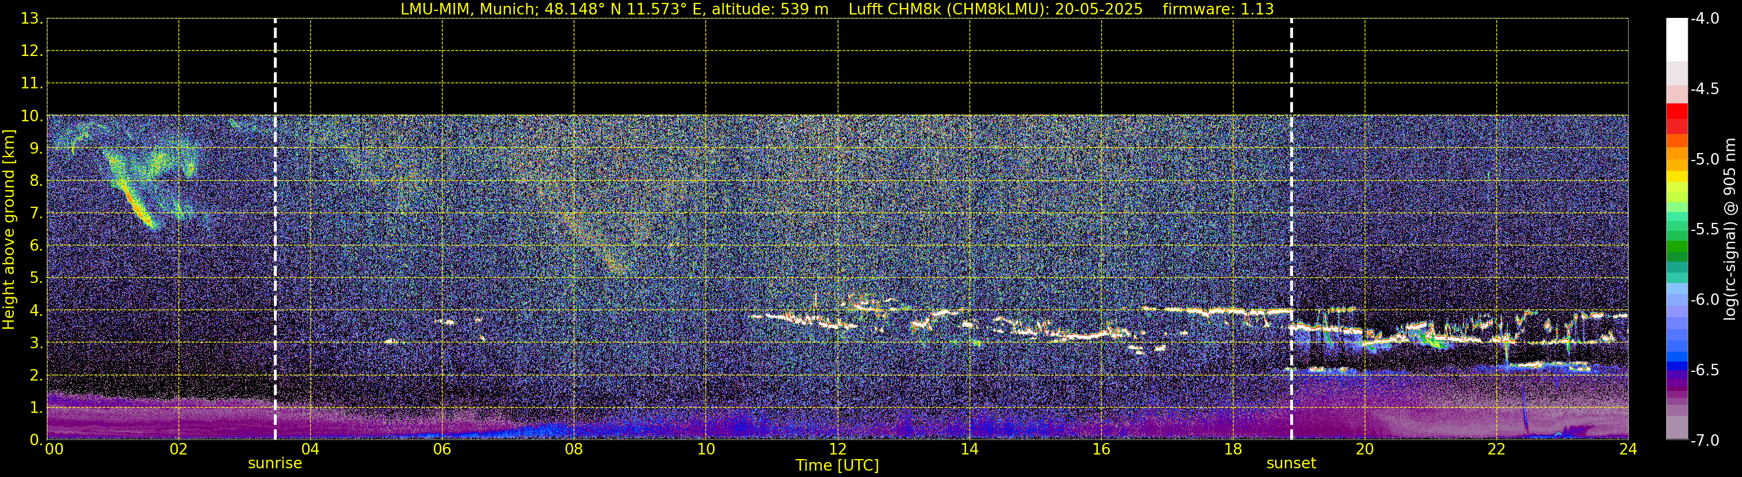Click the time axis tick '04'
The image size is (1742, 477).
310,450
